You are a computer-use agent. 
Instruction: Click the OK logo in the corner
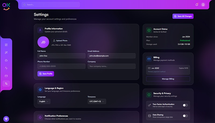(6, 6)
